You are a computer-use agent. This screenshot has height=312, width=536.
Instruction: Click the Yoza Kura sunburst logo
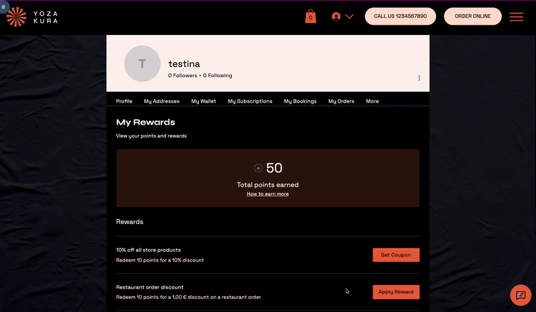[x=17, y=17]
